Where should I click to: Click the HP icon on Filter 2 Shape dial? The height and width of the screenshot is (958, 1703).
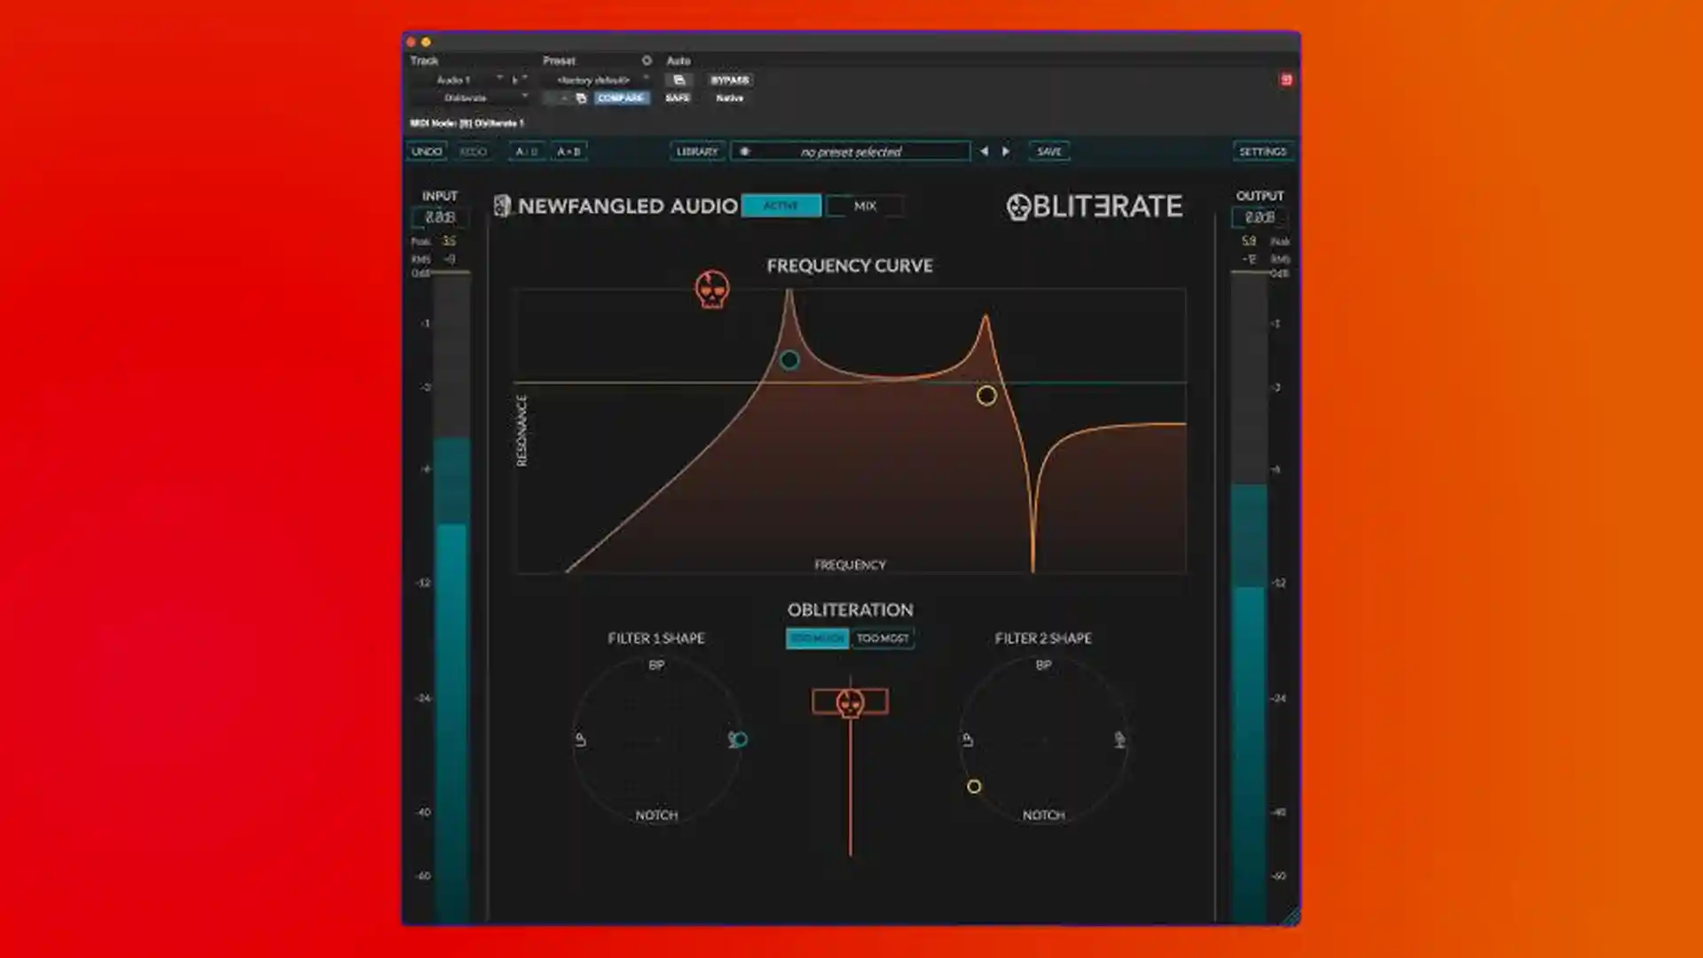pos(1119,739)
